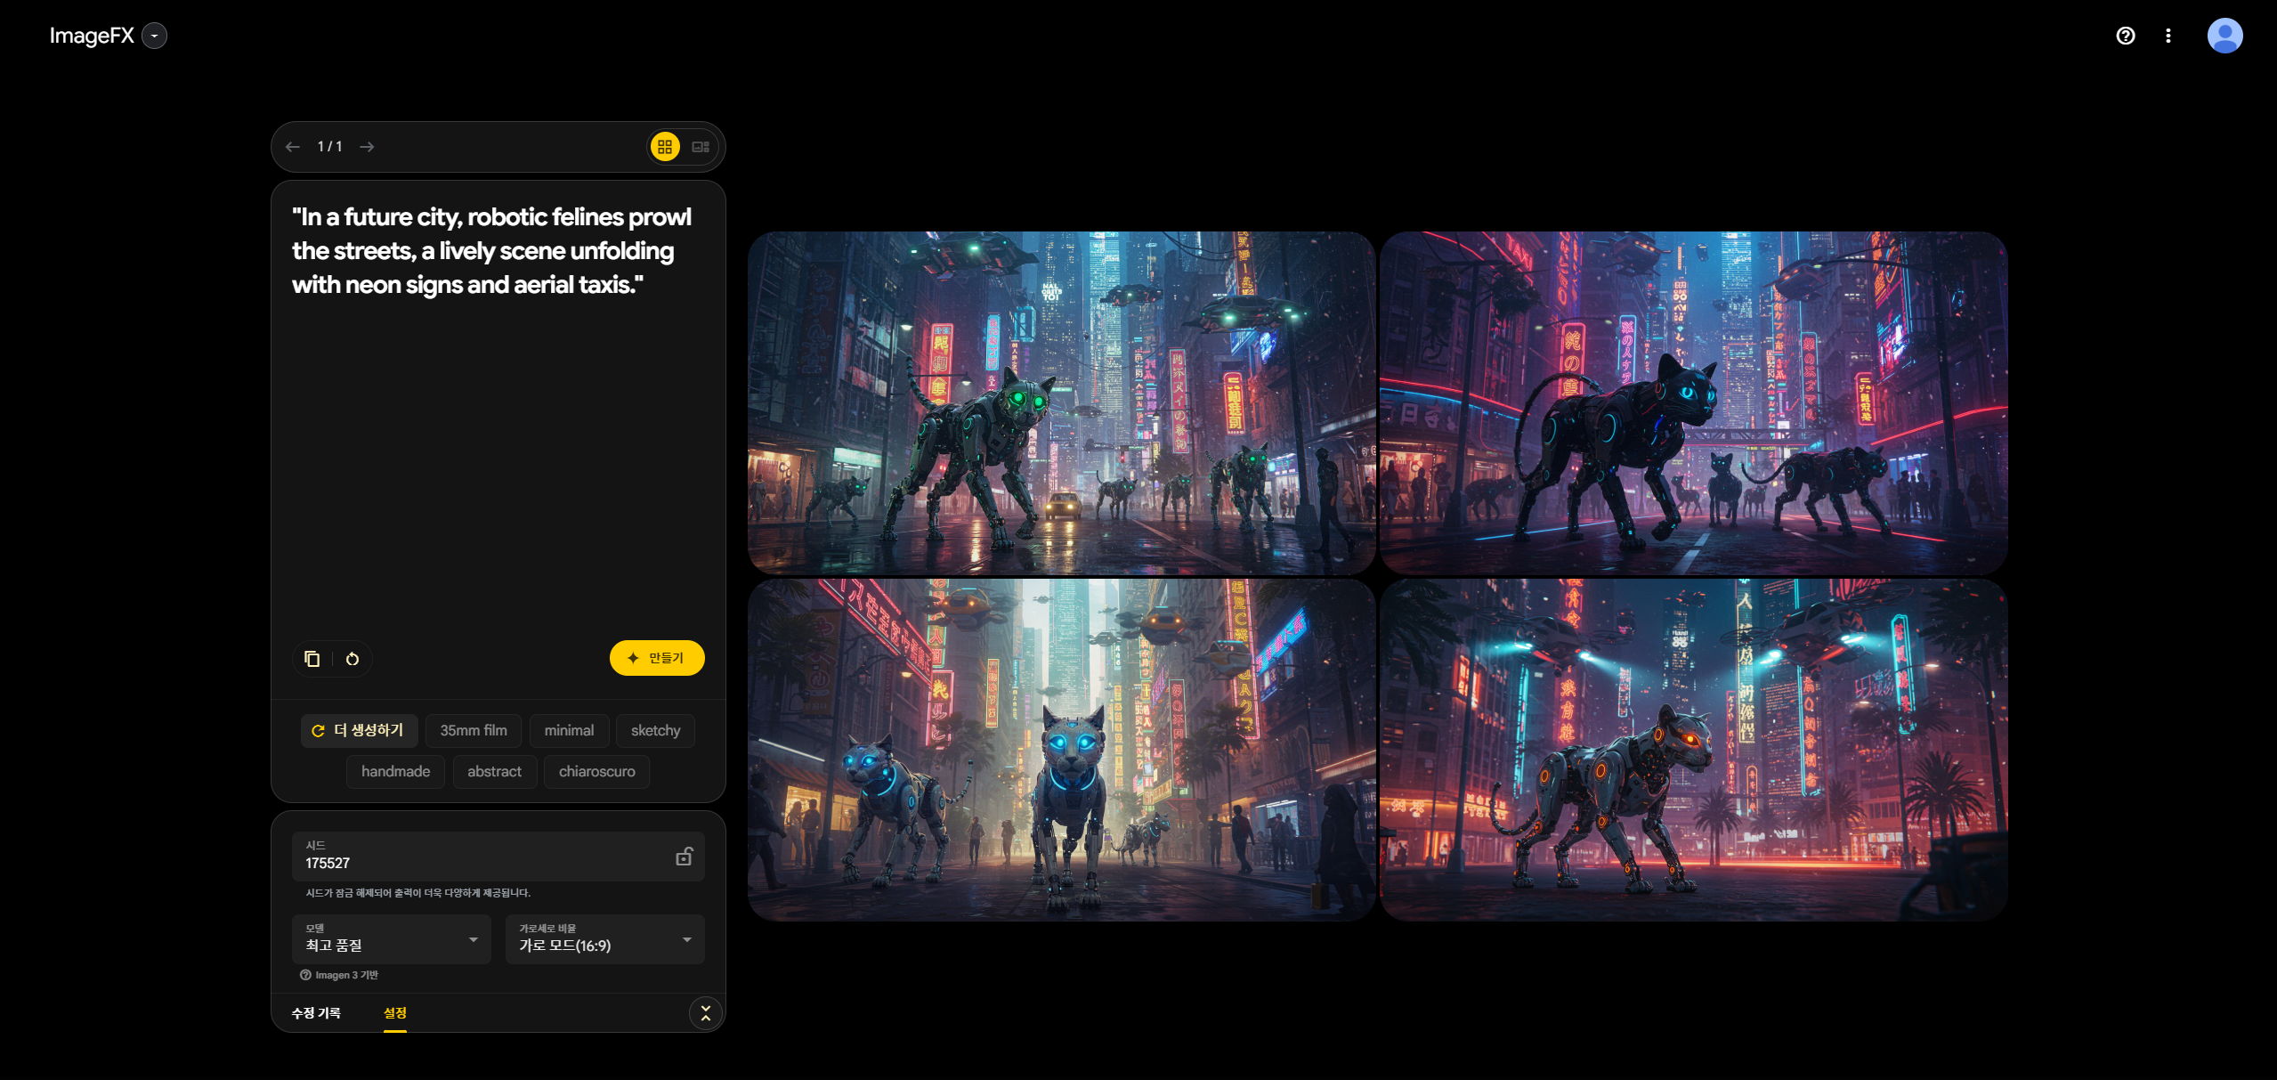The height and width of the screenshot is (1080, 2277).
Task: Click the copy prompt icon
Action: point(312,659)
